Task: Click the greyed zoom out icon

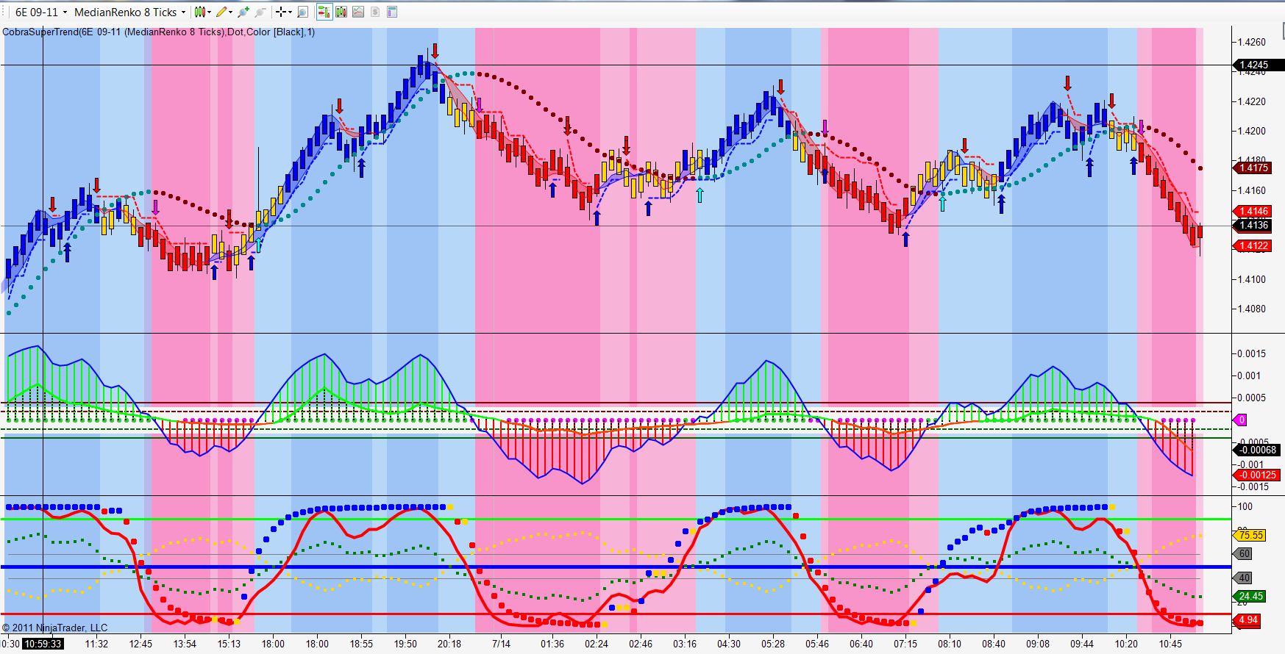Action: (260, 12)
